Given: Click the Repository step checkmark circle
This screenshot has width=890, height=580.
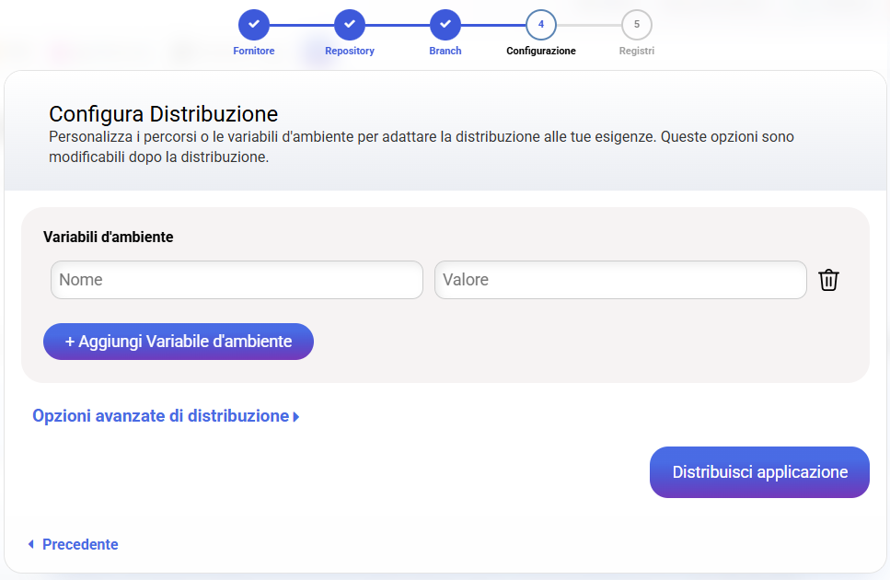Looking at the screenshot, I should click(x=350, y=24).
